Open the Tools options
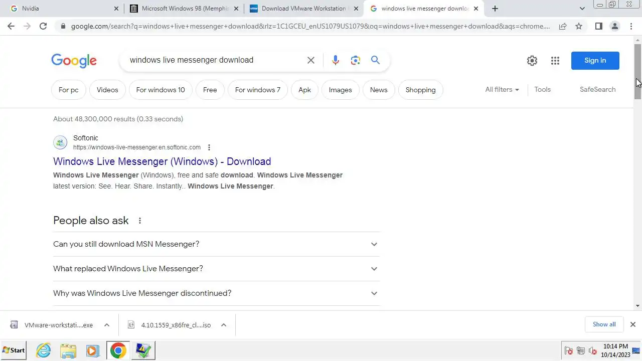 click(x=542, y=89)
